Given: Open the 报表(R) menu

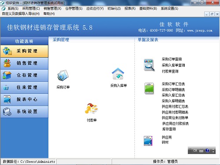Looking at the screenshot, I should [x=130, y=8].
